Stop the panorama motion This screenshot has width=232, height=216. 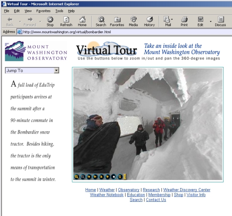(114, 177)
